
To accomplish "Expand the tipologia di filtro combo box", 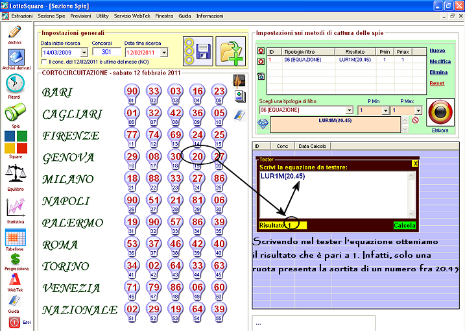I will click(350, 110).
